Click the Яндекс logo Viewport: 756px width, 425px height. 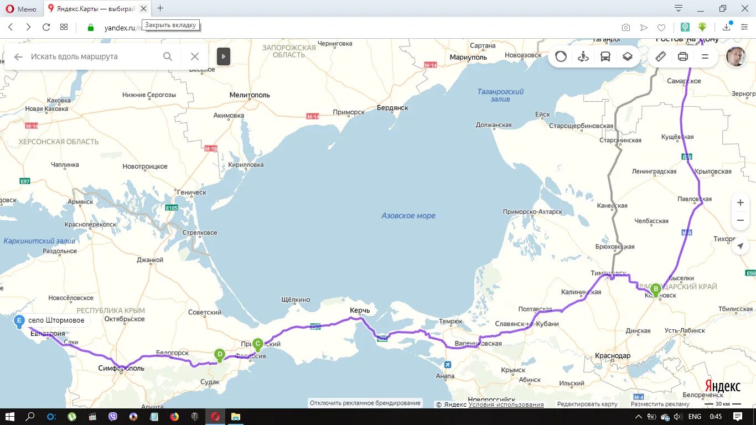pyautogui.click(x=723, y=386)
